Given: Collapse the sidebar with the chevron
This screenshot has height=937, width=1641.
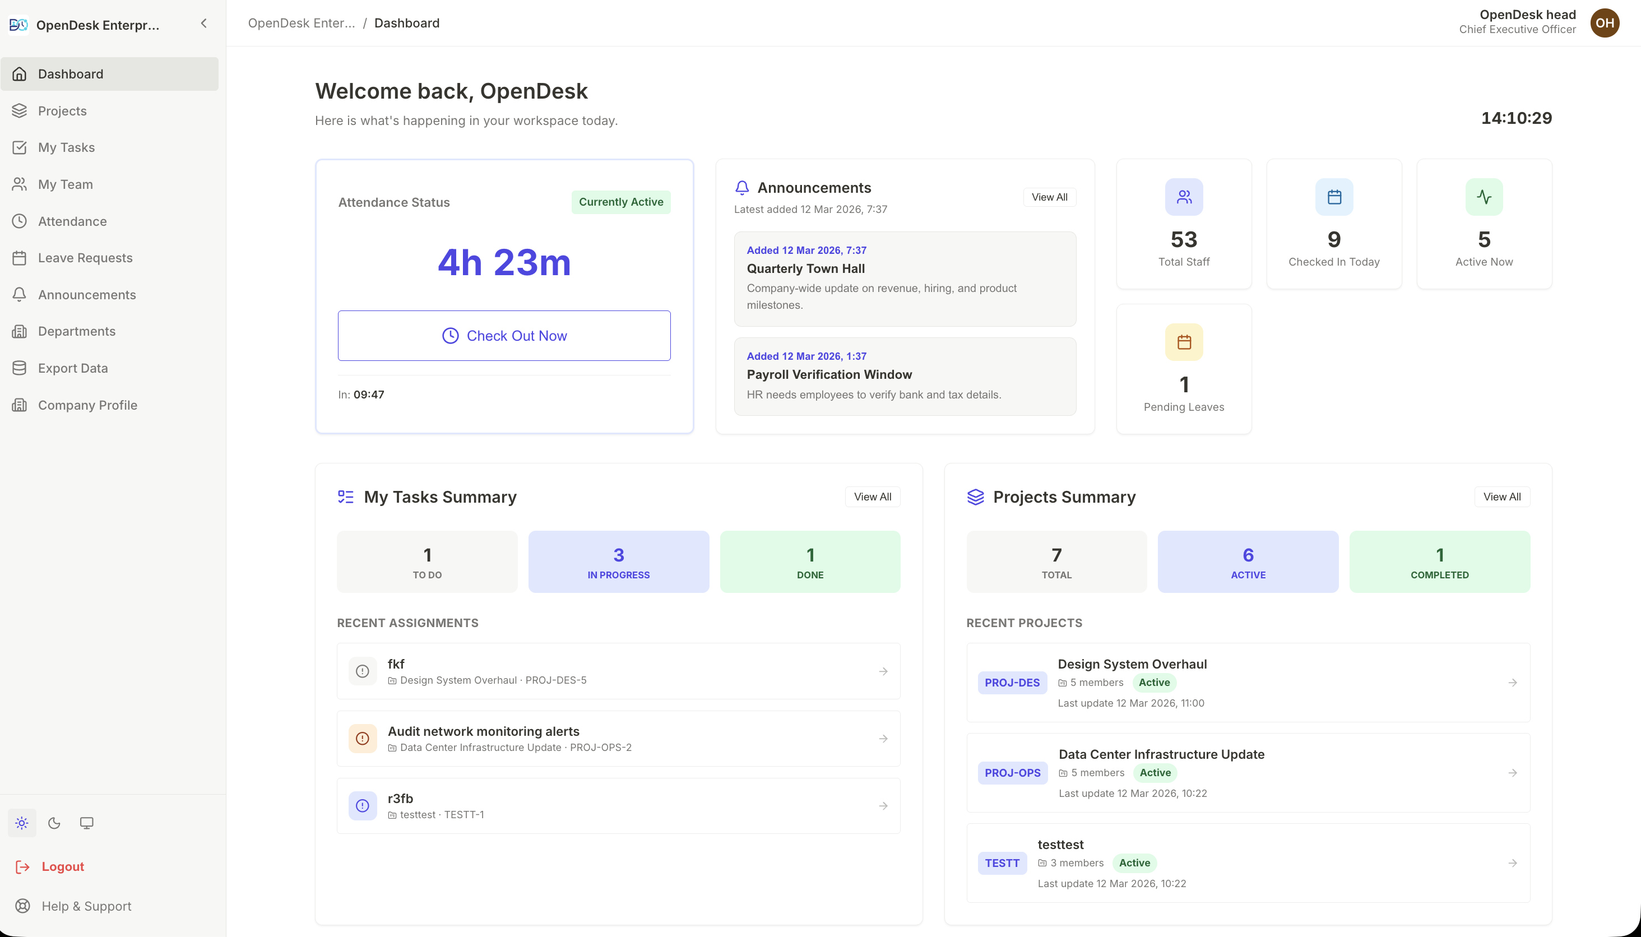Looking at the screenshot, I should pos(204,24).
